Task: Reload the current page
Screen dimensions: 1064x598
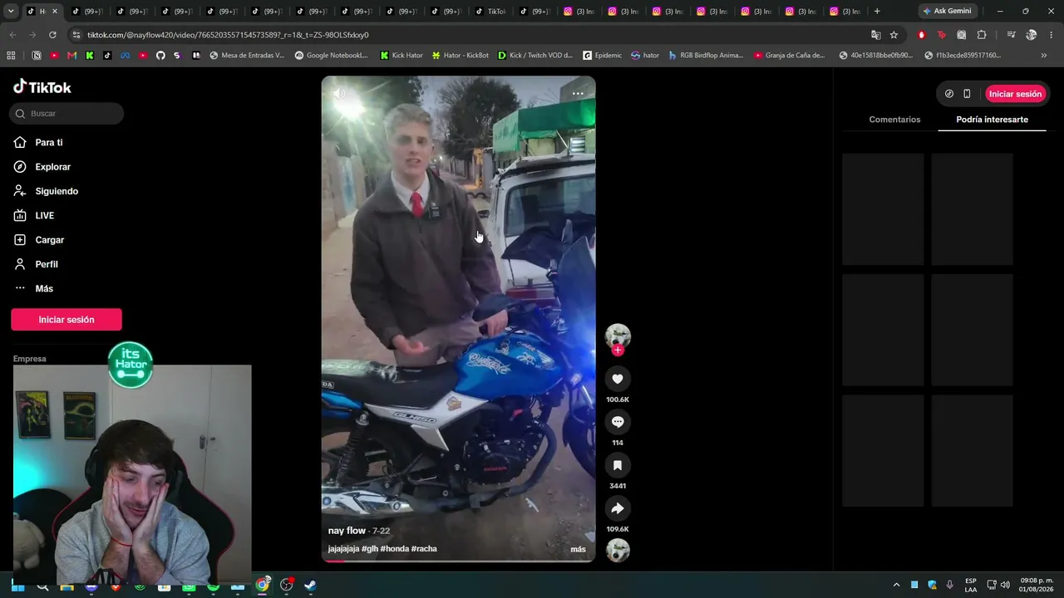Action: tap(52, 35)
